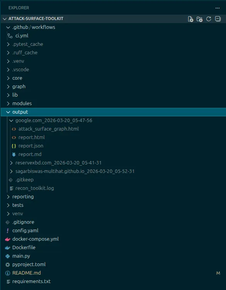Click the git icon beside .gitkeep
The image size is (226, 290).
11,180
